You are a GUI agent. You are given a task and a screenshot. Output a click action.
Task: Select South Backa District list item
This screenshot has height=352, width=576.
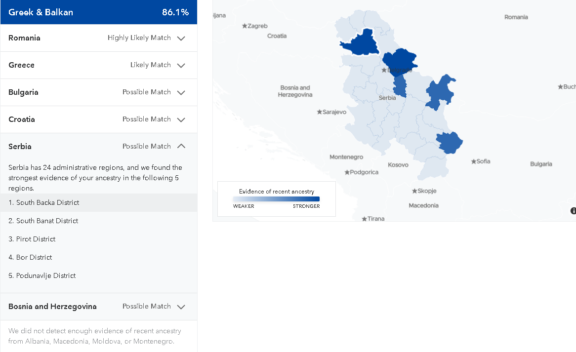point(99,202)
